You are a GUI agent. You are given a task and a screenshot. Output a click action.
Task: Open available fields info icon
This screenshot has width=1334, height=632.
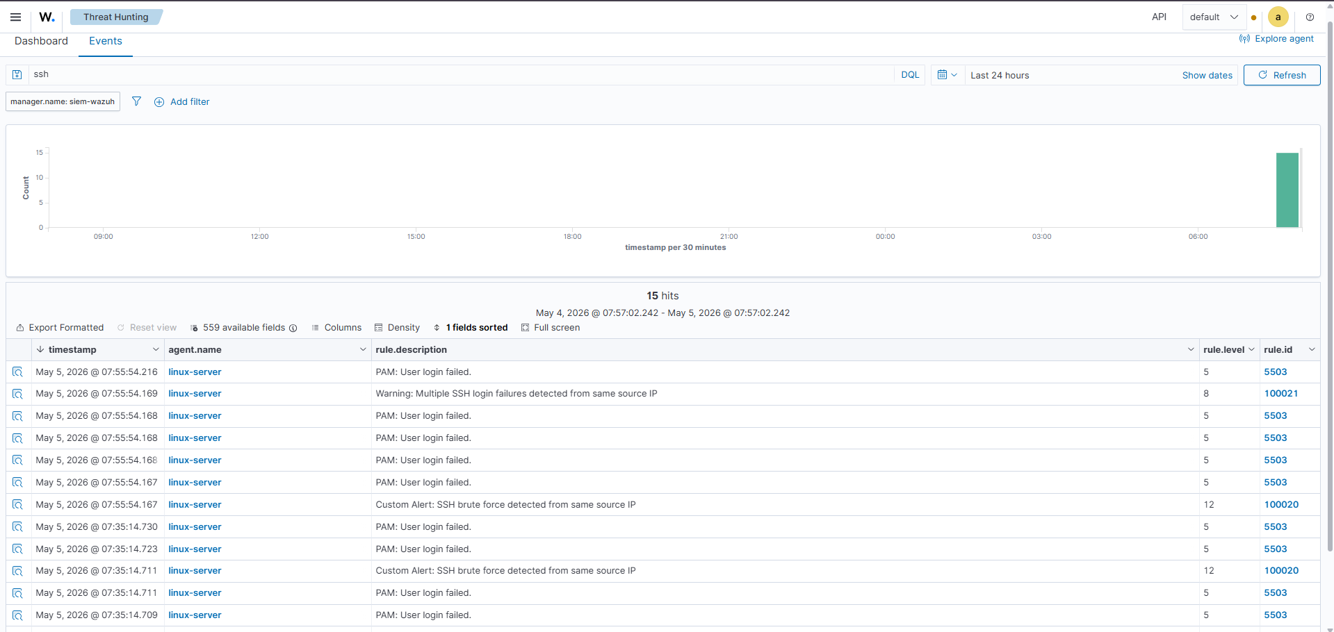[293, 328]
